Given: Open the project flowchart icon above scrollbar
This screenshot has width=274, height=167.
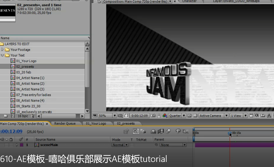Looking at the screenshot, I should (87, 44).
